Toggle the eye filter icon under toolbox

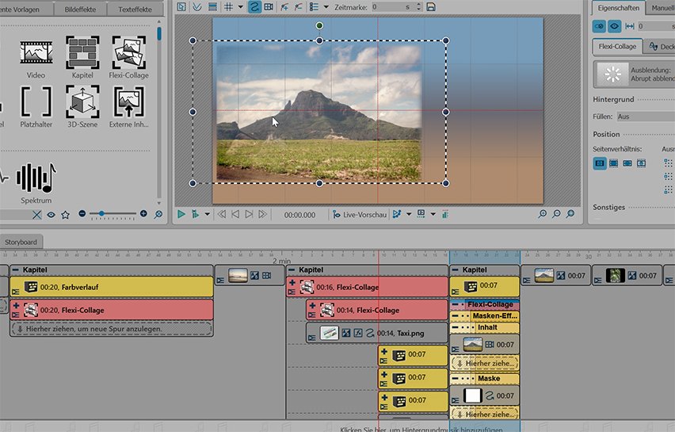(51, 214)
